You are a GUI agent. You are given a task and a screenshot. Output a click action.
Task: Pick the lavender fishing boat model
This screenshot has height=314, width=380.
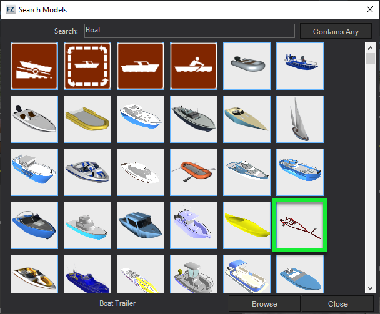194,225
